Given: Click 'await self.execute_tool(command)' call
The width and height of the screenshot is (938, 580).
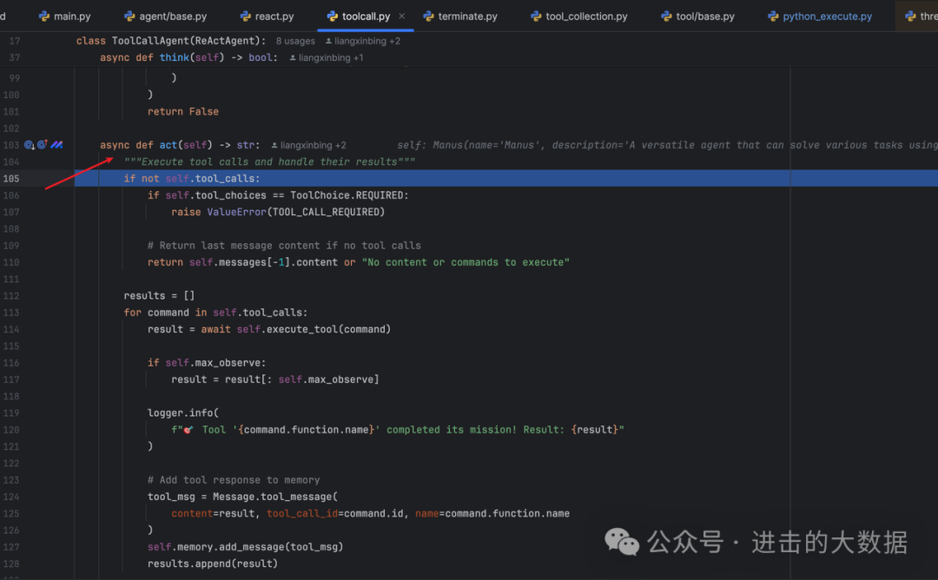Looking at the screenshot, I should [x=295, y=329].
